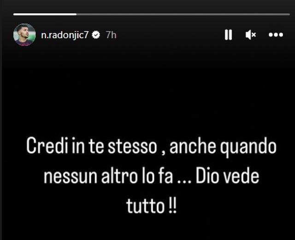Click the edge where white progress ends
The image size is (295, 240).
coord(77,14)
